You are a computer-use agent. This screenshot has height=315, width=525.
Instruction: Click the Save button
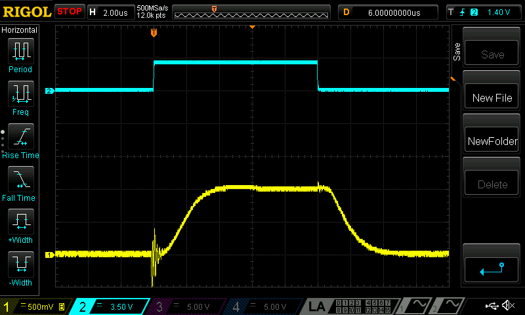pos(492,52)
